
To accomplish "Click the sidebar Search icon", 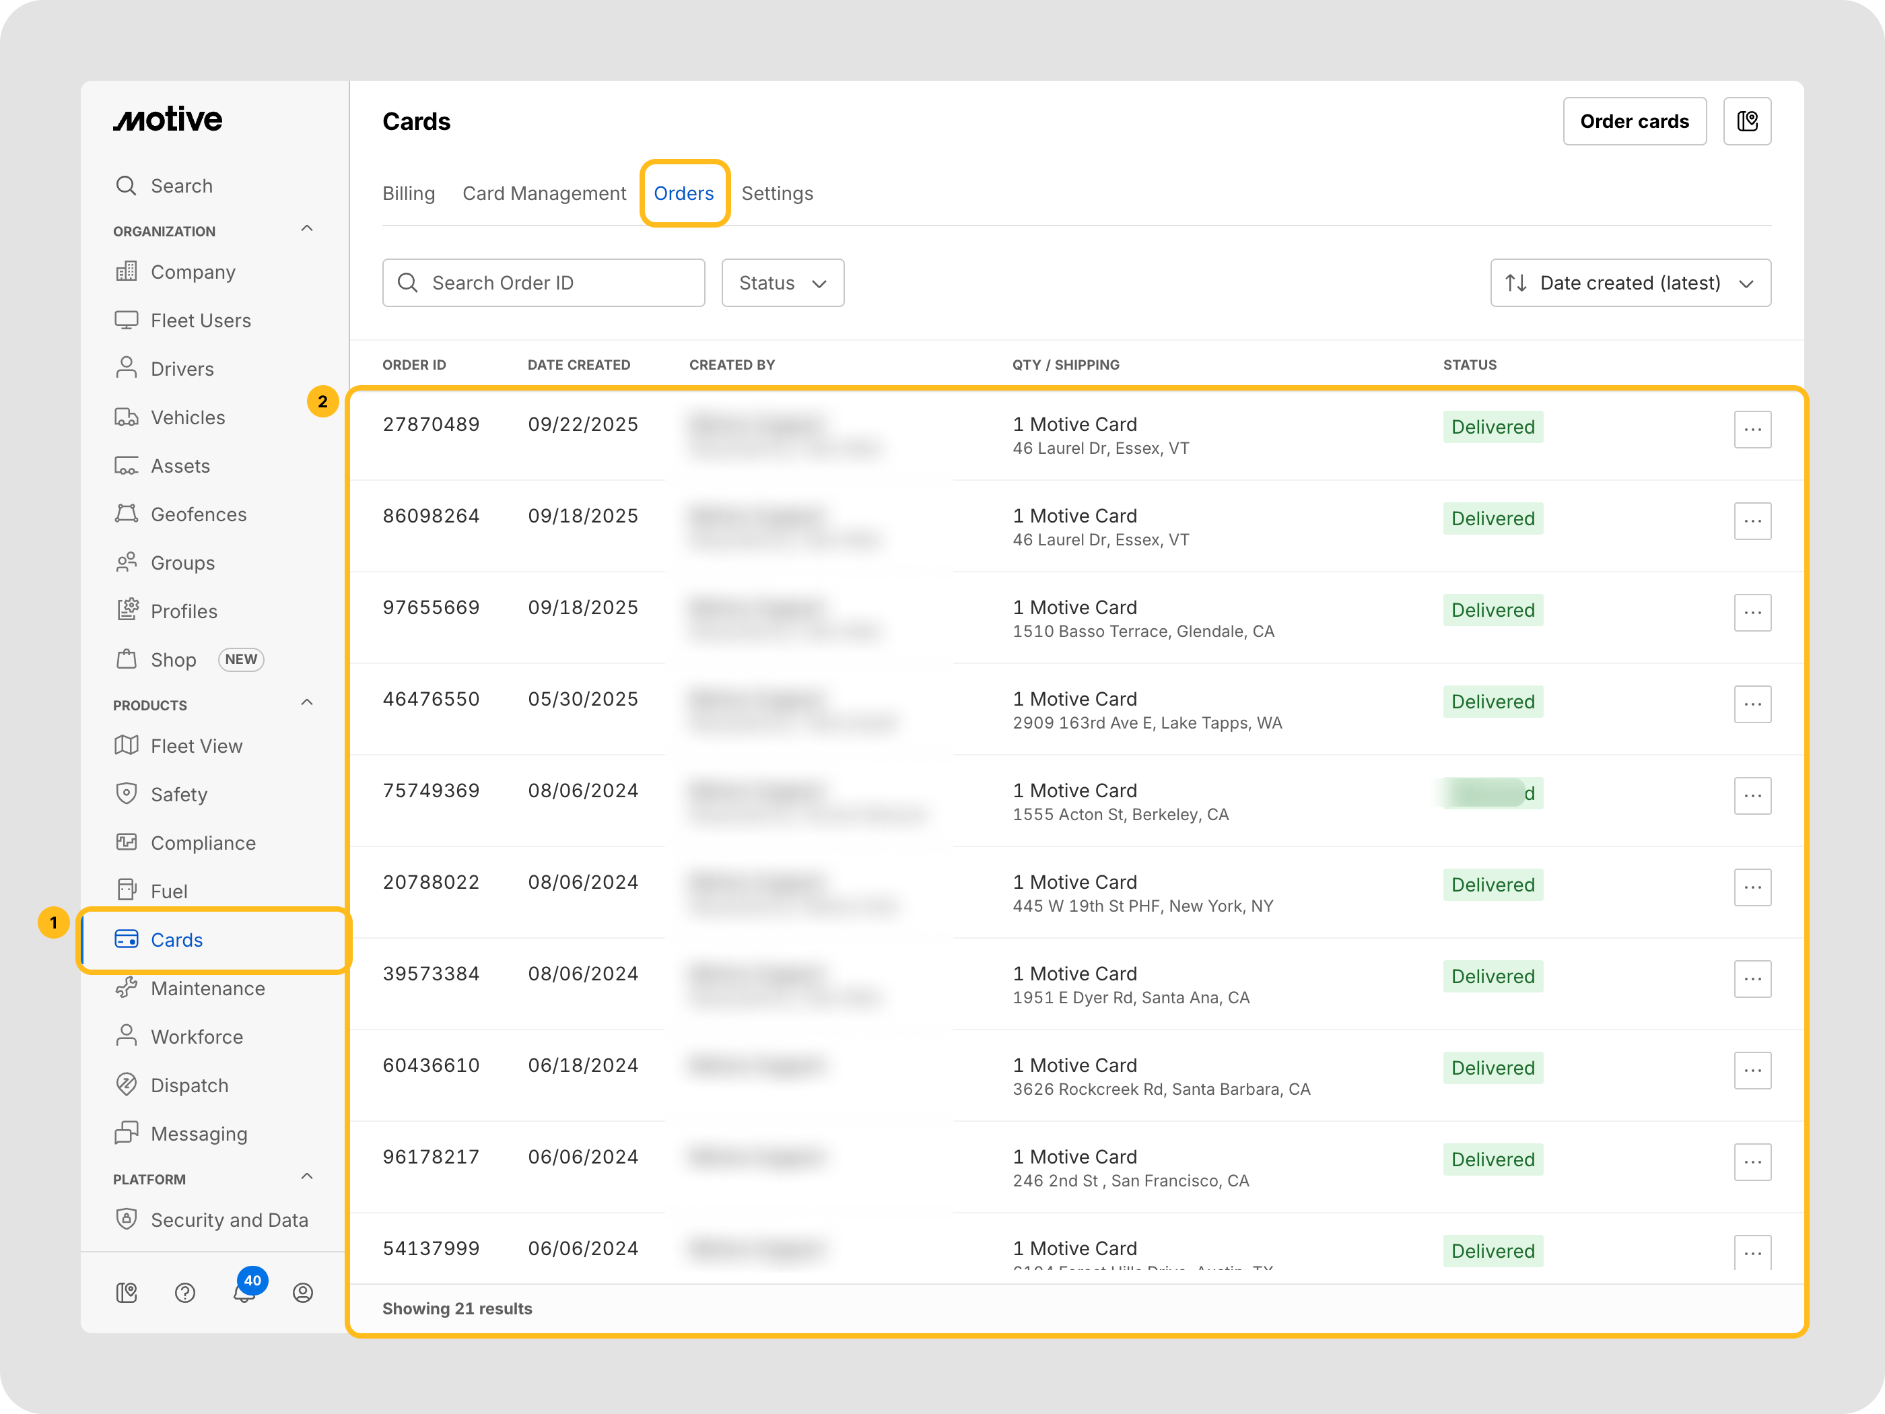I will click(126, 186).
